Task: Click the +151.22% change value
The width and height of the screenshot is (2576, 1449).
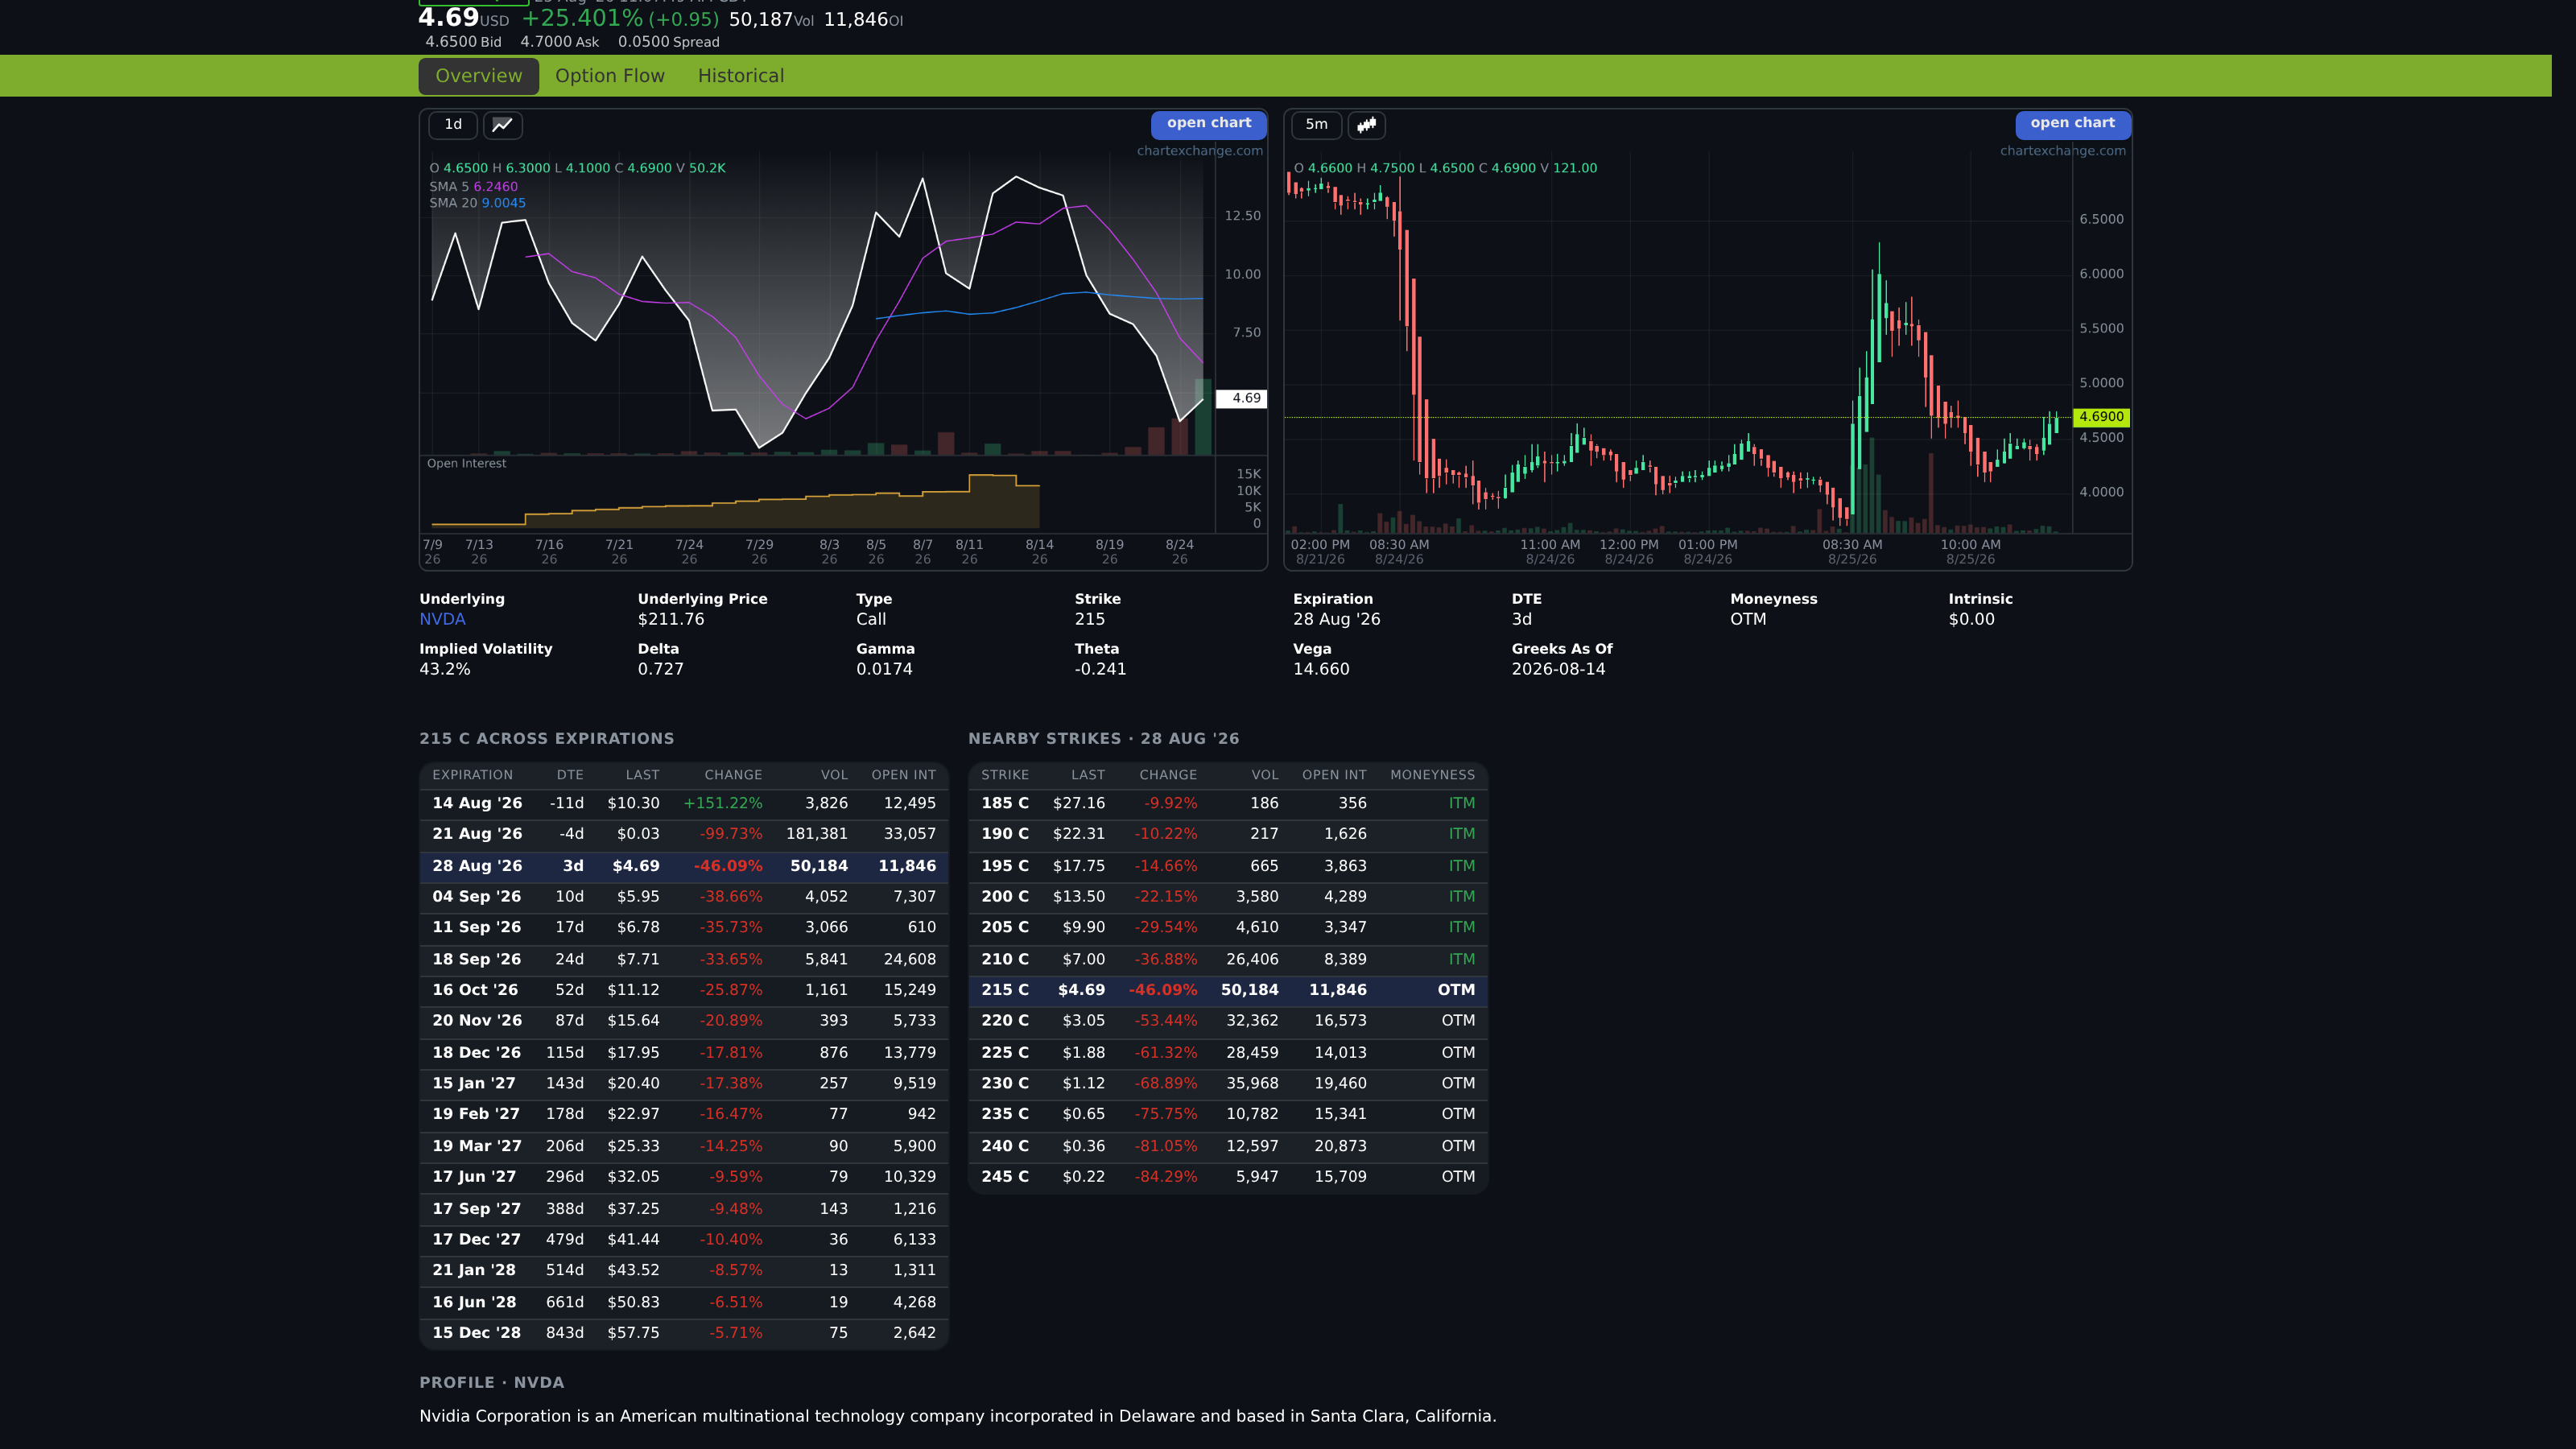Action: tap(723, 803)
